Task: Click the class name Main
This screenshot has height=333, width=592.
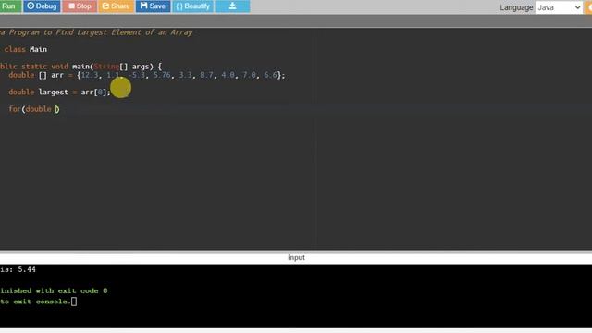Action: 38,49
